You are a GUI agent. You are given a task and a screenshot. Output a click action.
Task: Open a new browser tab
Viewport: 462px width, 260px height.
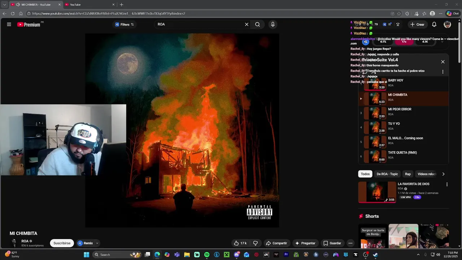coord(122,5)
